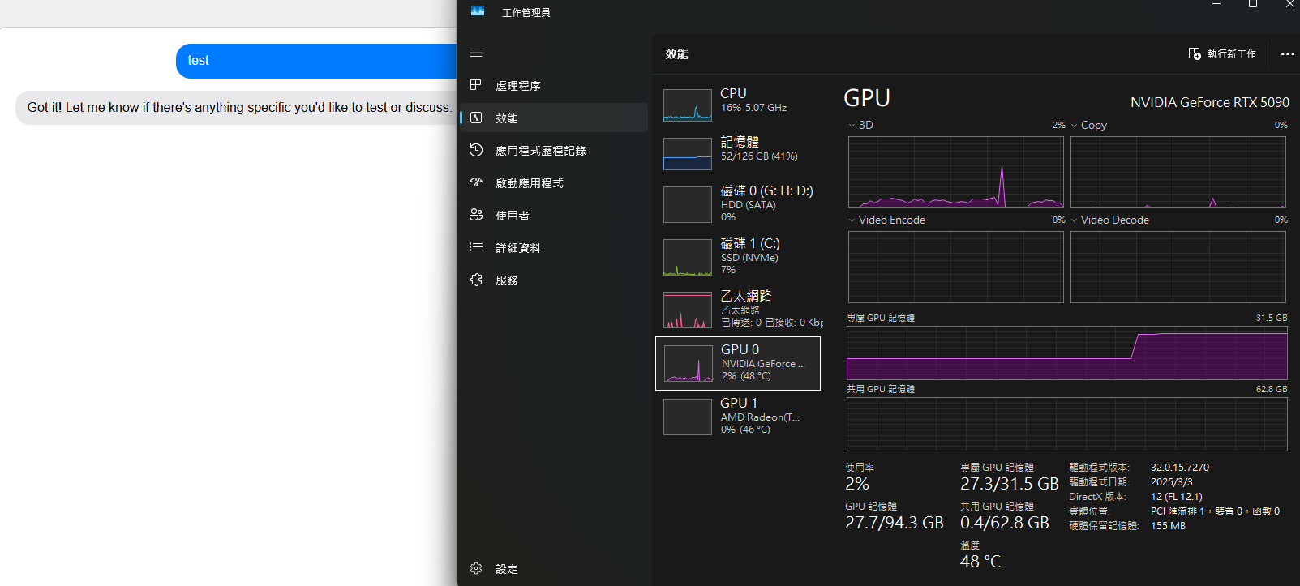Screen dimensions: 1300x586
Task: Click the "62.8 GB" graph maximum label
Action: click(x=1272, y=389)
